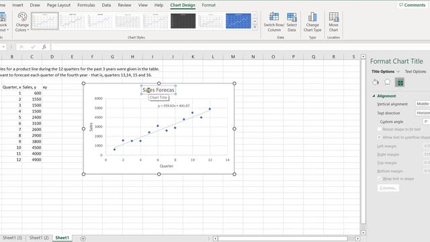
Task: Click the Columns... button
Action: tap(388, 188)
